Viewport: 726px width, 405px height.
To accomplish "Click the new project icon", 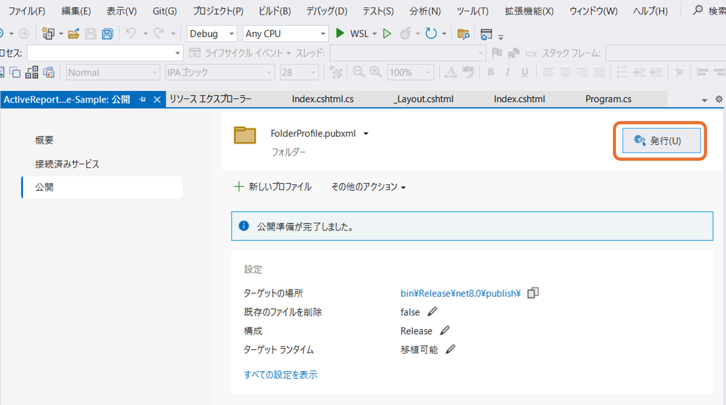I will tap(48, 34).
